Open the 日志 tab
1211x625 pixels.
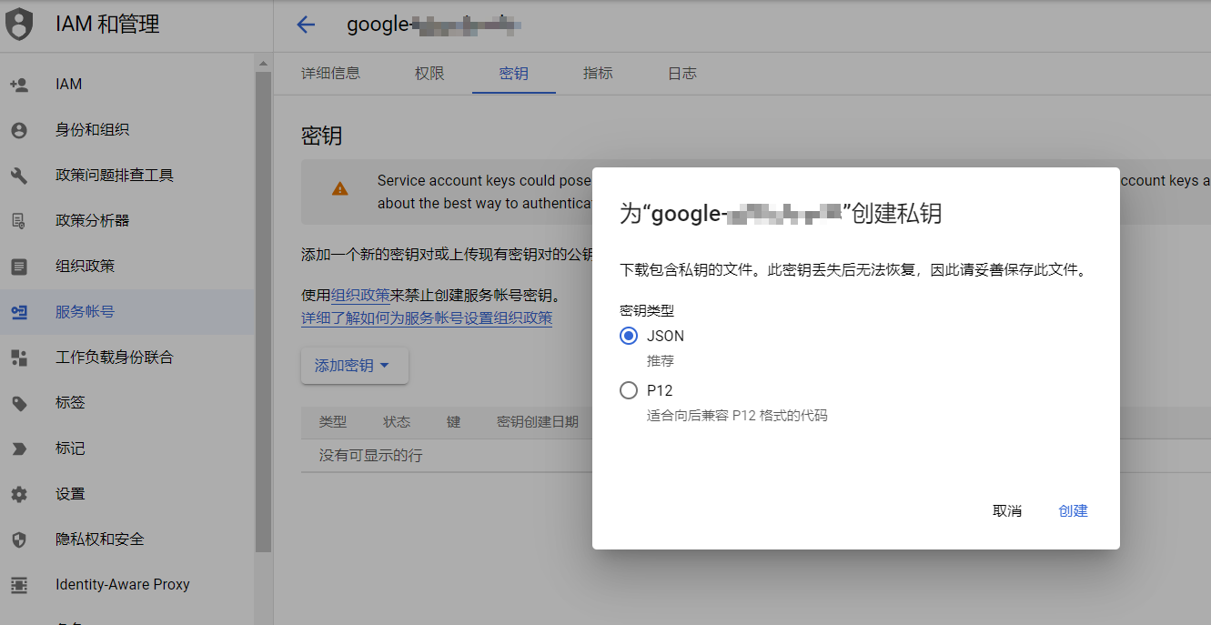pyautogui.click(x=681, y=74)
